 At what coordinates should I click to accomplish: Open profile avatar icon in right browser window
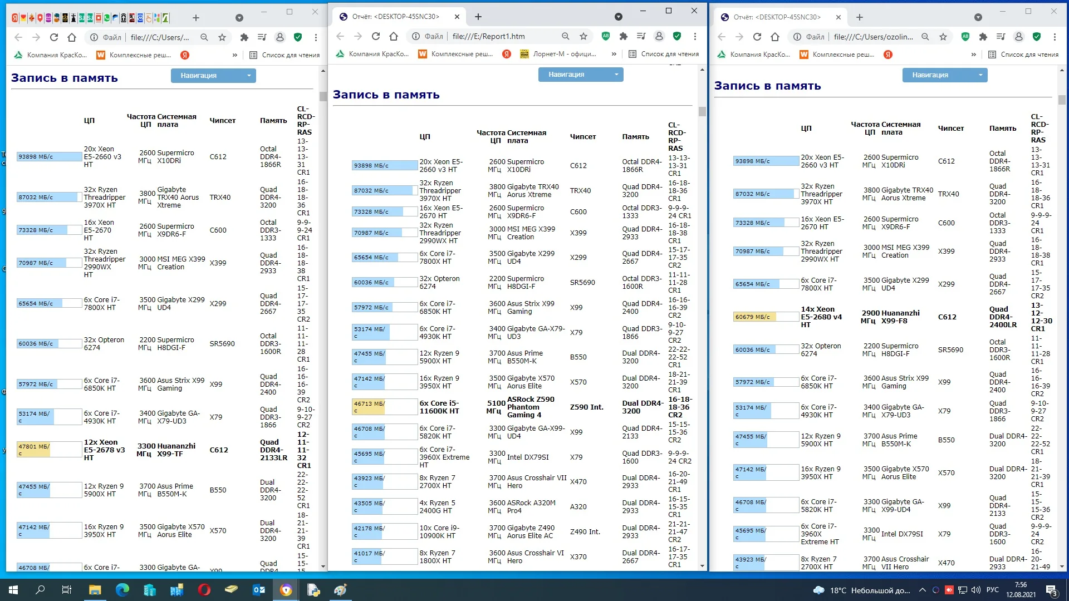(x=1019, y=37)
